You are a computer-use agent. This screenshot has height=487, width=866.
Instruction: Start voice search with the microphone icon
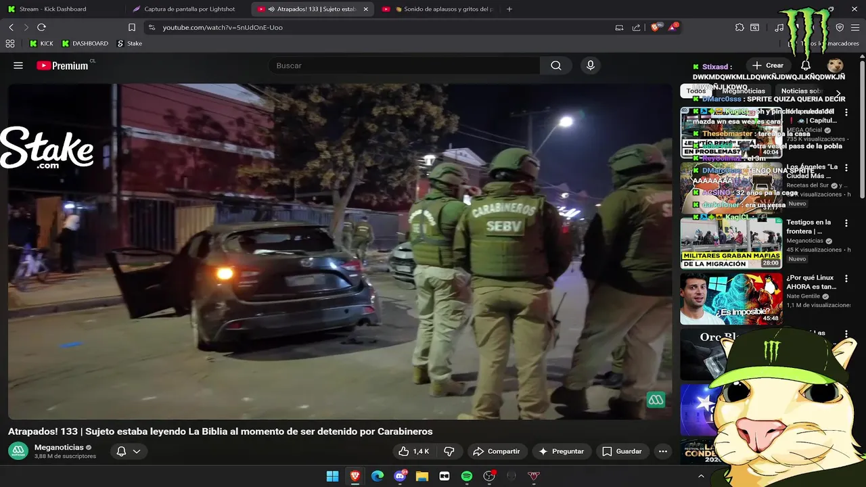(x=591, y=66)
